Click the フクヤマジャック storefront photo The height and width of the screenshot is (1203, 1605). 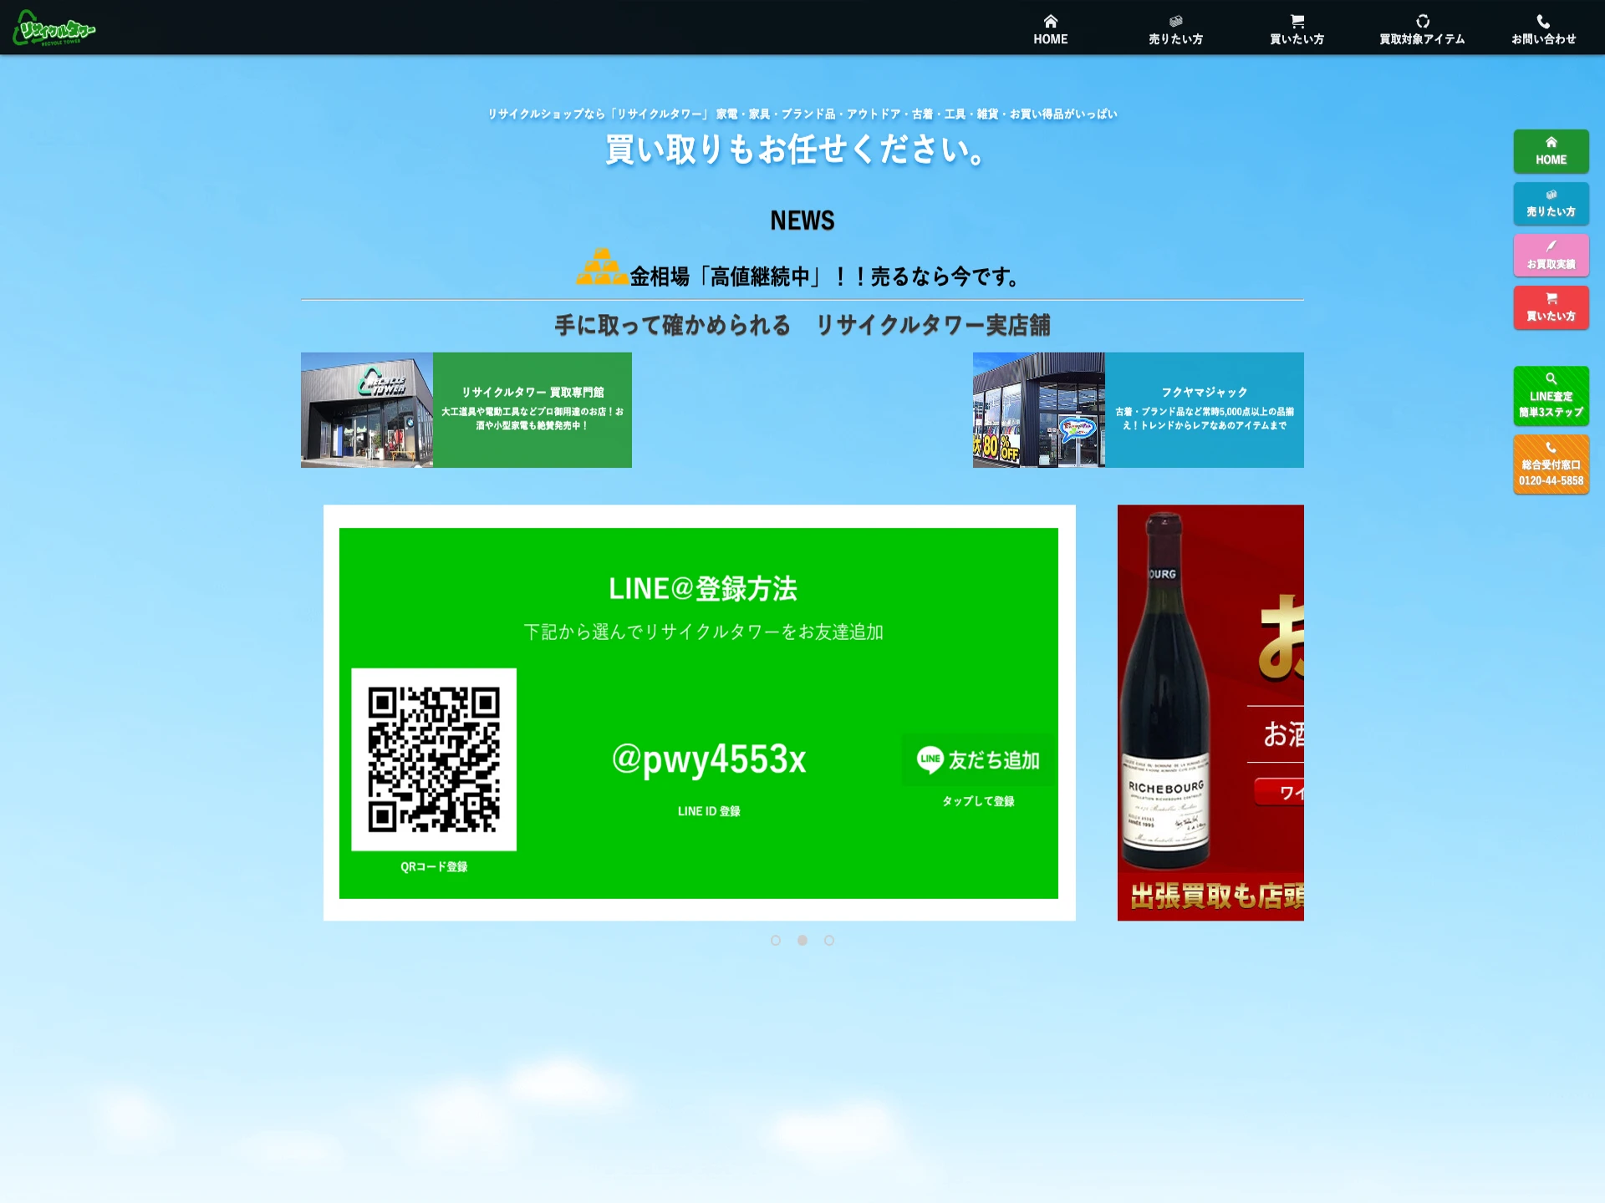(x=1039, y=409)
